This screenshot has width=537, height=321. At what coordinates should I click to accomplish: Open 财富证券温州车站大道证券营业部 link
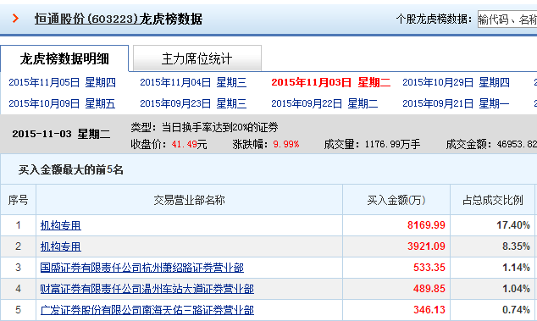point(147,289)
